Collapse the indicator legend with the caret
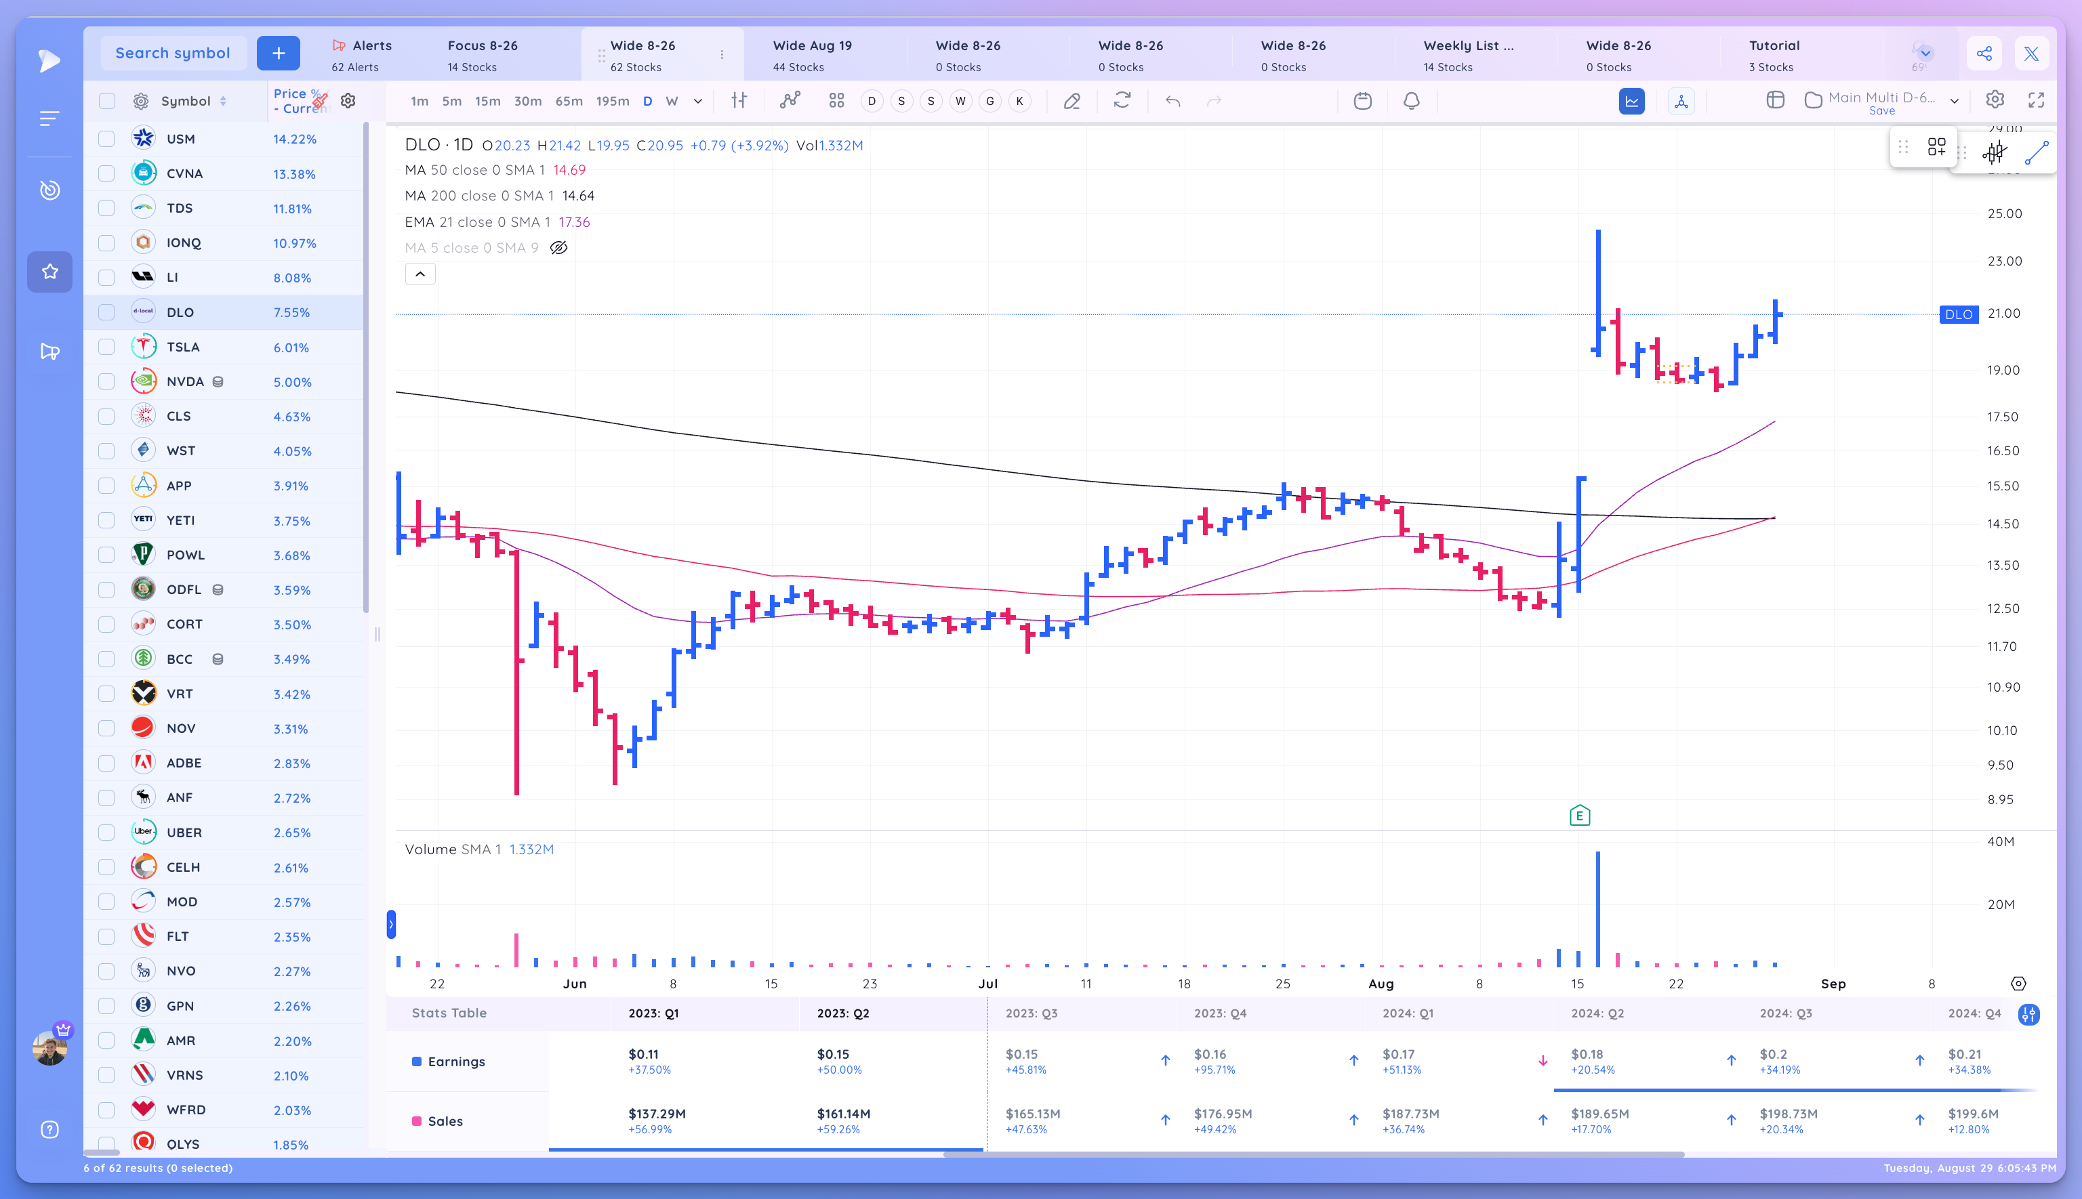Viewport: 2082px width, 1199px height. point(420,274)
